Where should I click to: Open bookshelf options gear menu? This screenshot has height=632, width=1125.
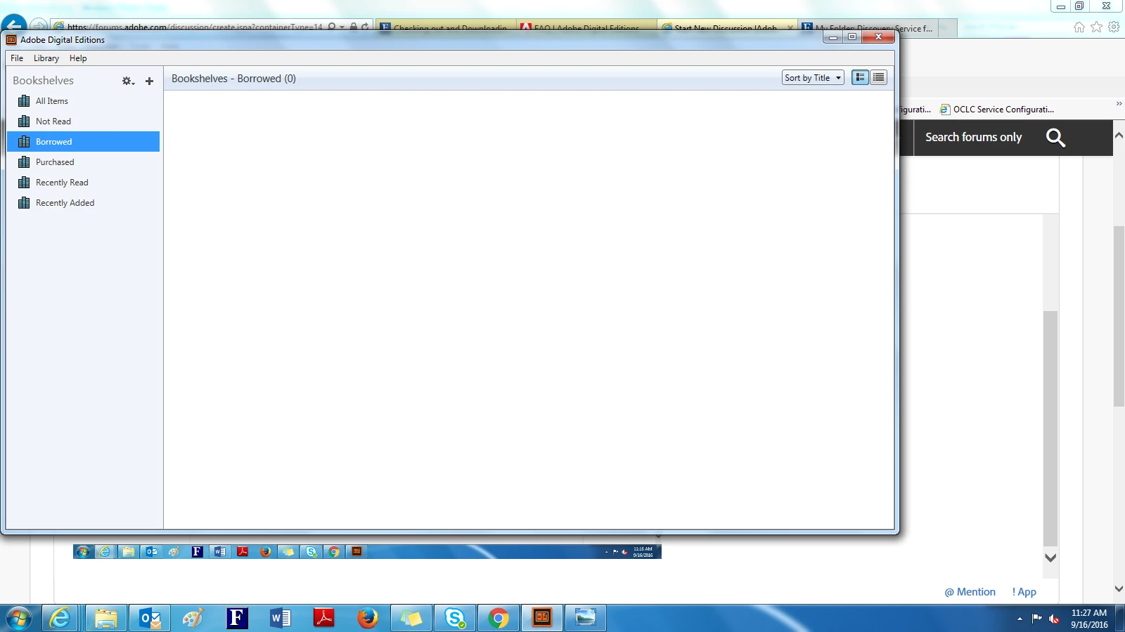(128, 81)
